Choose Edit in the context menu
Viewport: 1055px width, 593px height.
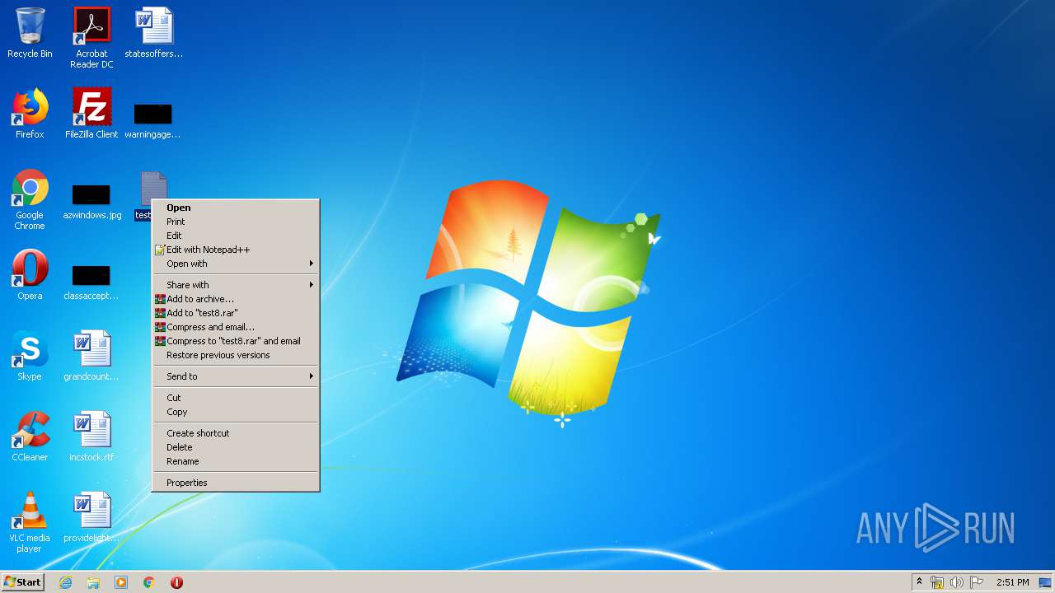coord(236,236)
